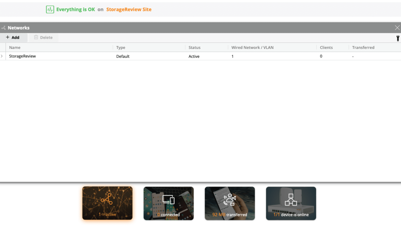Click the health status monitor icon
This screenshot has height=227, width=401.
(x=50, y=10)
